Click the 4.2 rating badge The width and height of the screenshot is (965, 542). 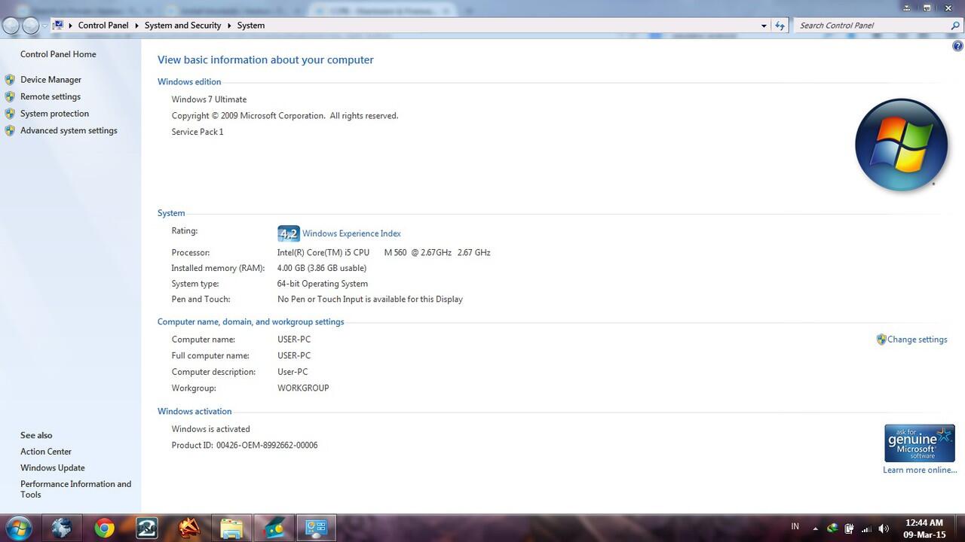(289, 233)
